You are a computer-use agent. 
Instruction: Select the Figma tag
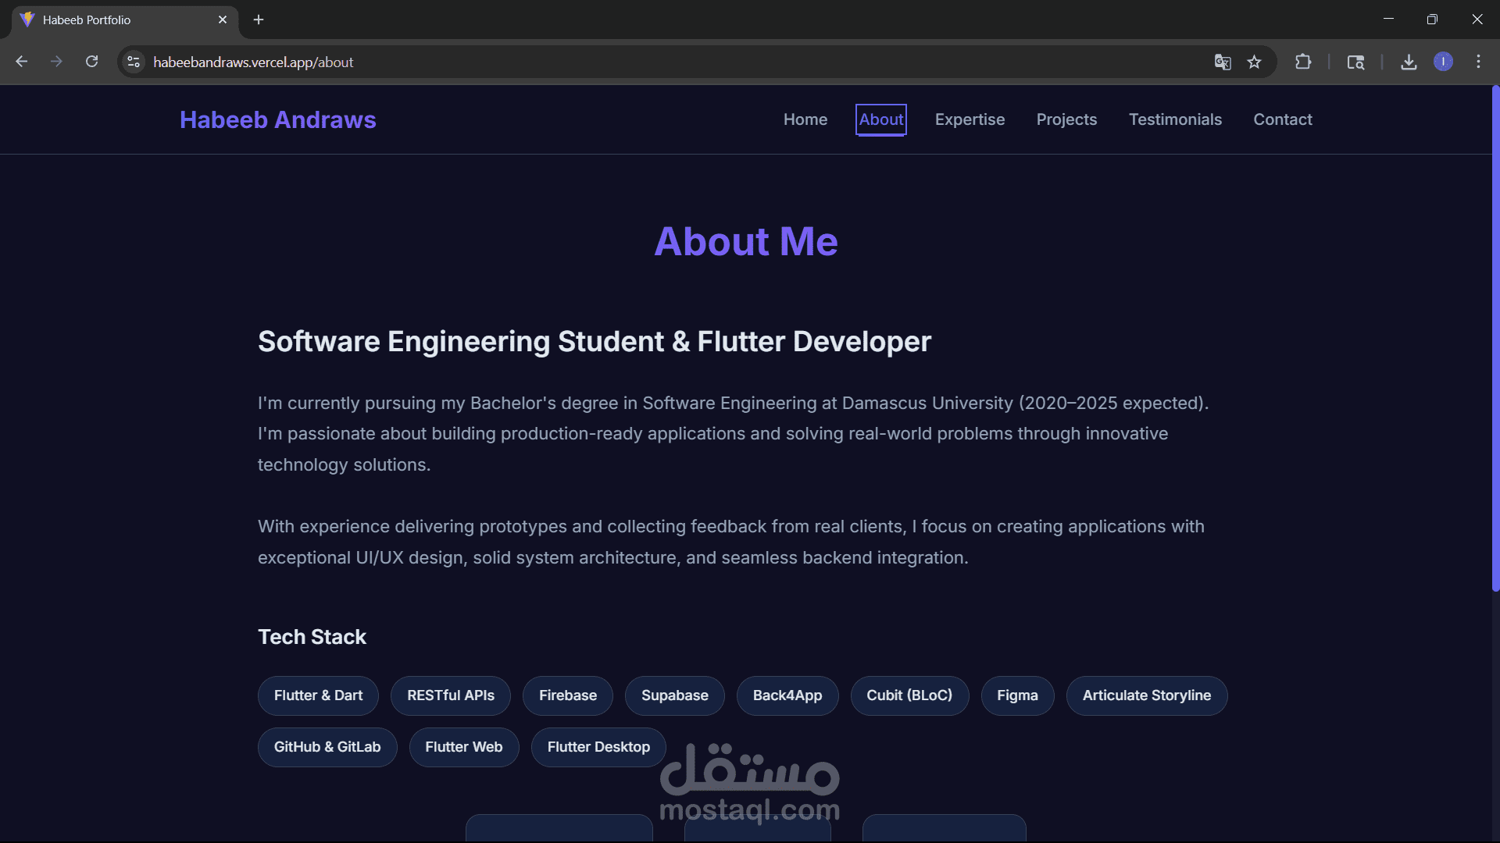(x=1017, y=695)
